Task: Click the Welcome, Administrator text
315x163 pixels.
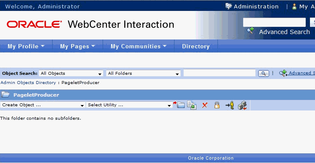Action: [x=42, y=7]
